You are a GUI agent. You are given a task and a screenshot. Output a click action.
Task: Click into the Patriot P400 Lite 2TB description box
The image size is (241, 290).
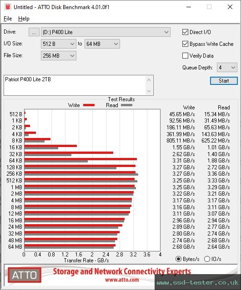coord(75,85)
